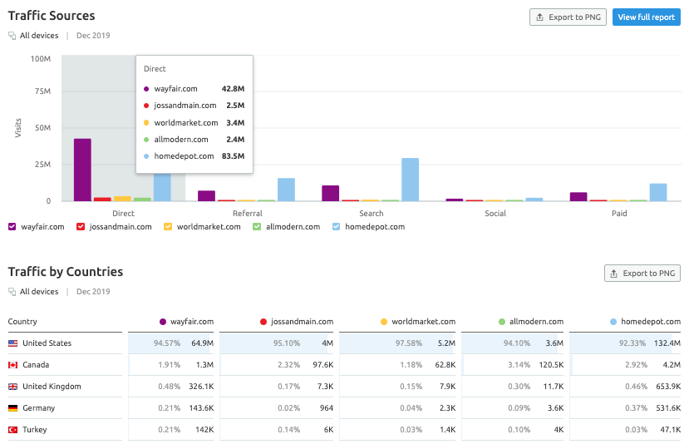The image size is (689, 444).
Task: Click green allmodern.com dot in table header
Action: click(x=502, y=322)
